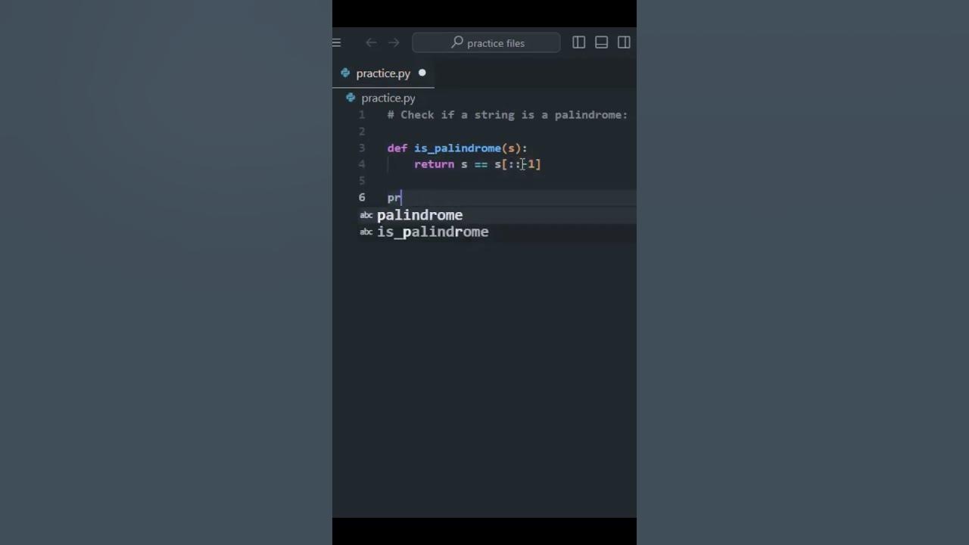Click the is_palindrome function name in the def line

pyautogui.click(x=457, y=148)
